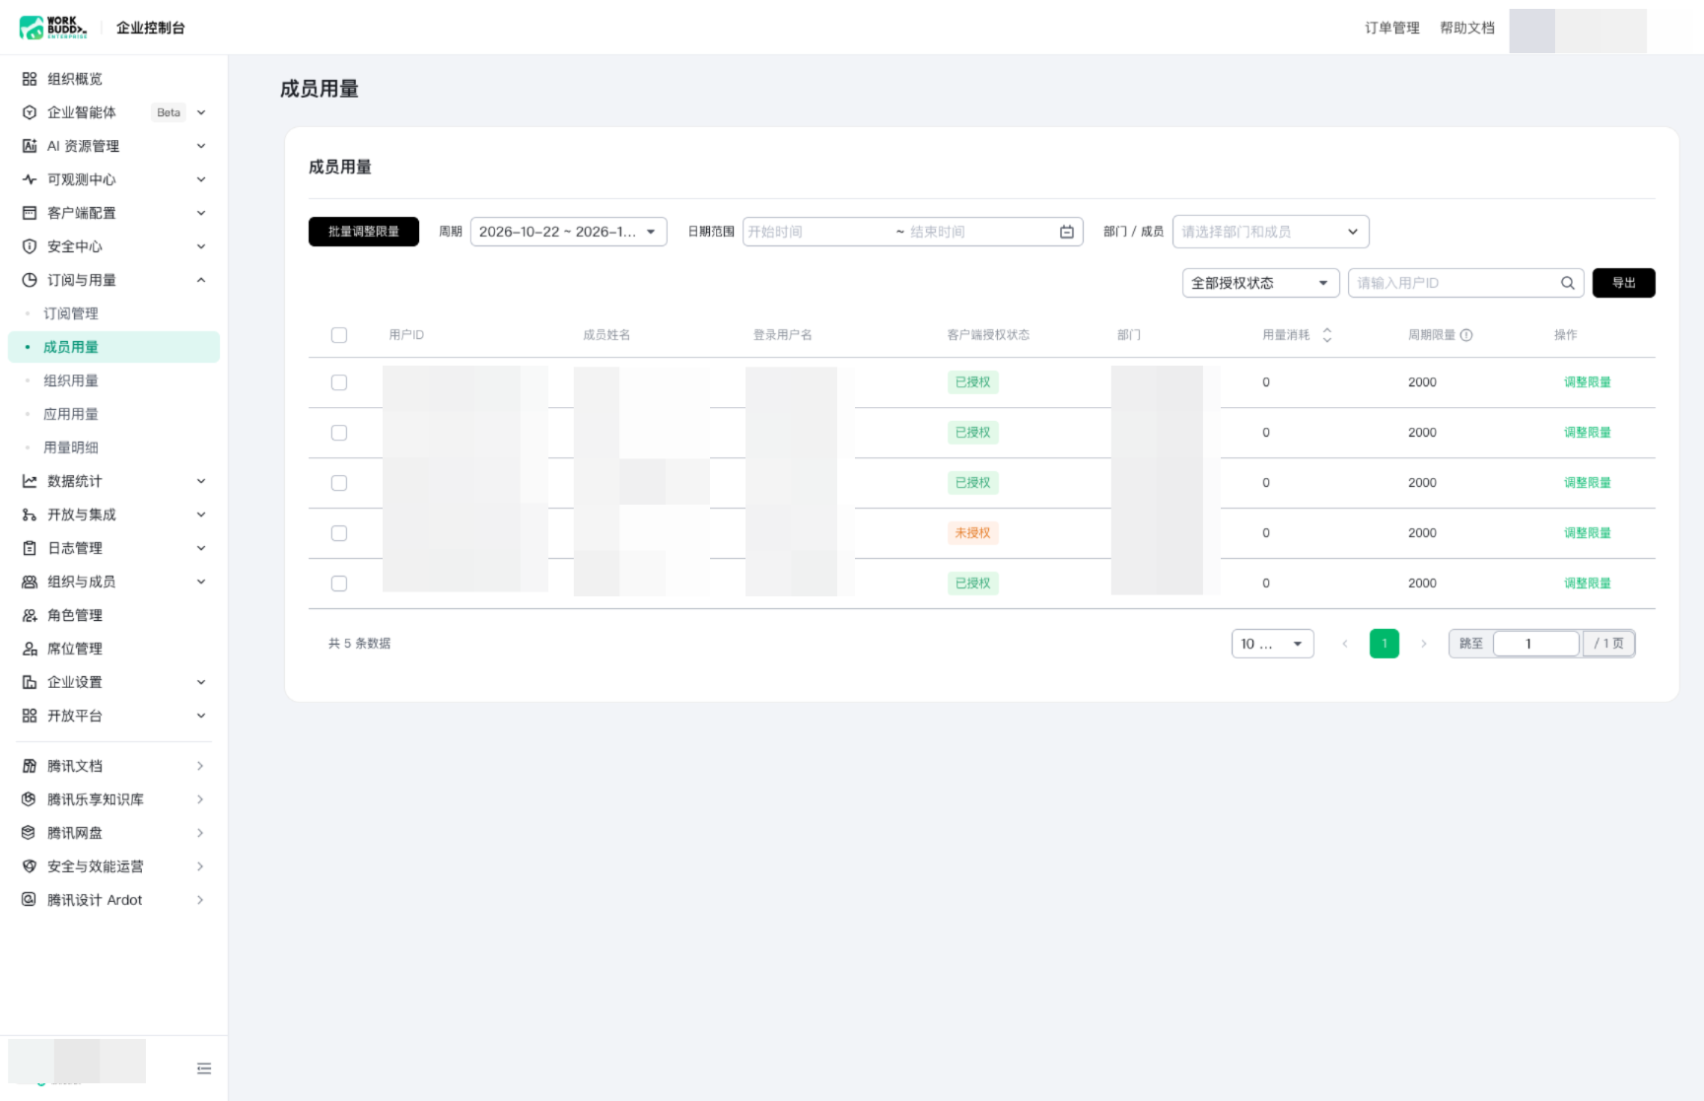Click the AI 资源管理 icon
The height and width of the screenshot is (1101, 1704).
(30, 146)
